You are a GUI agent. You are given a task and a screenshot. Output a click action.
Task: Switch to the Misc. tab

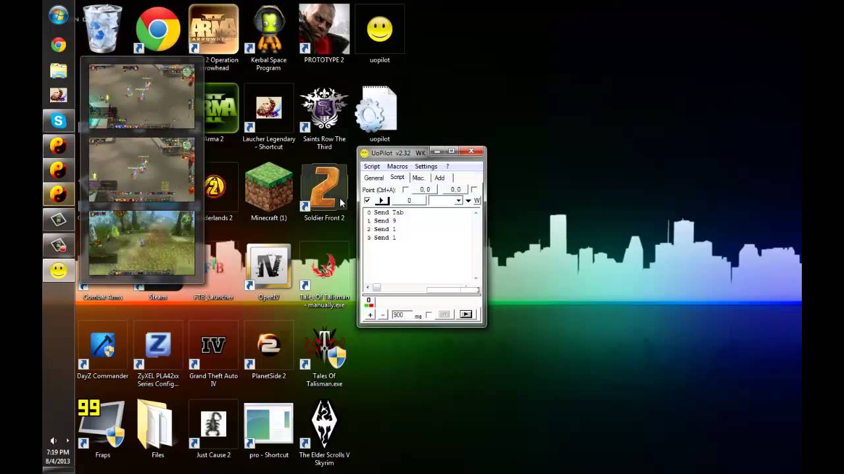pyautogui.click(x=419, y=178)
